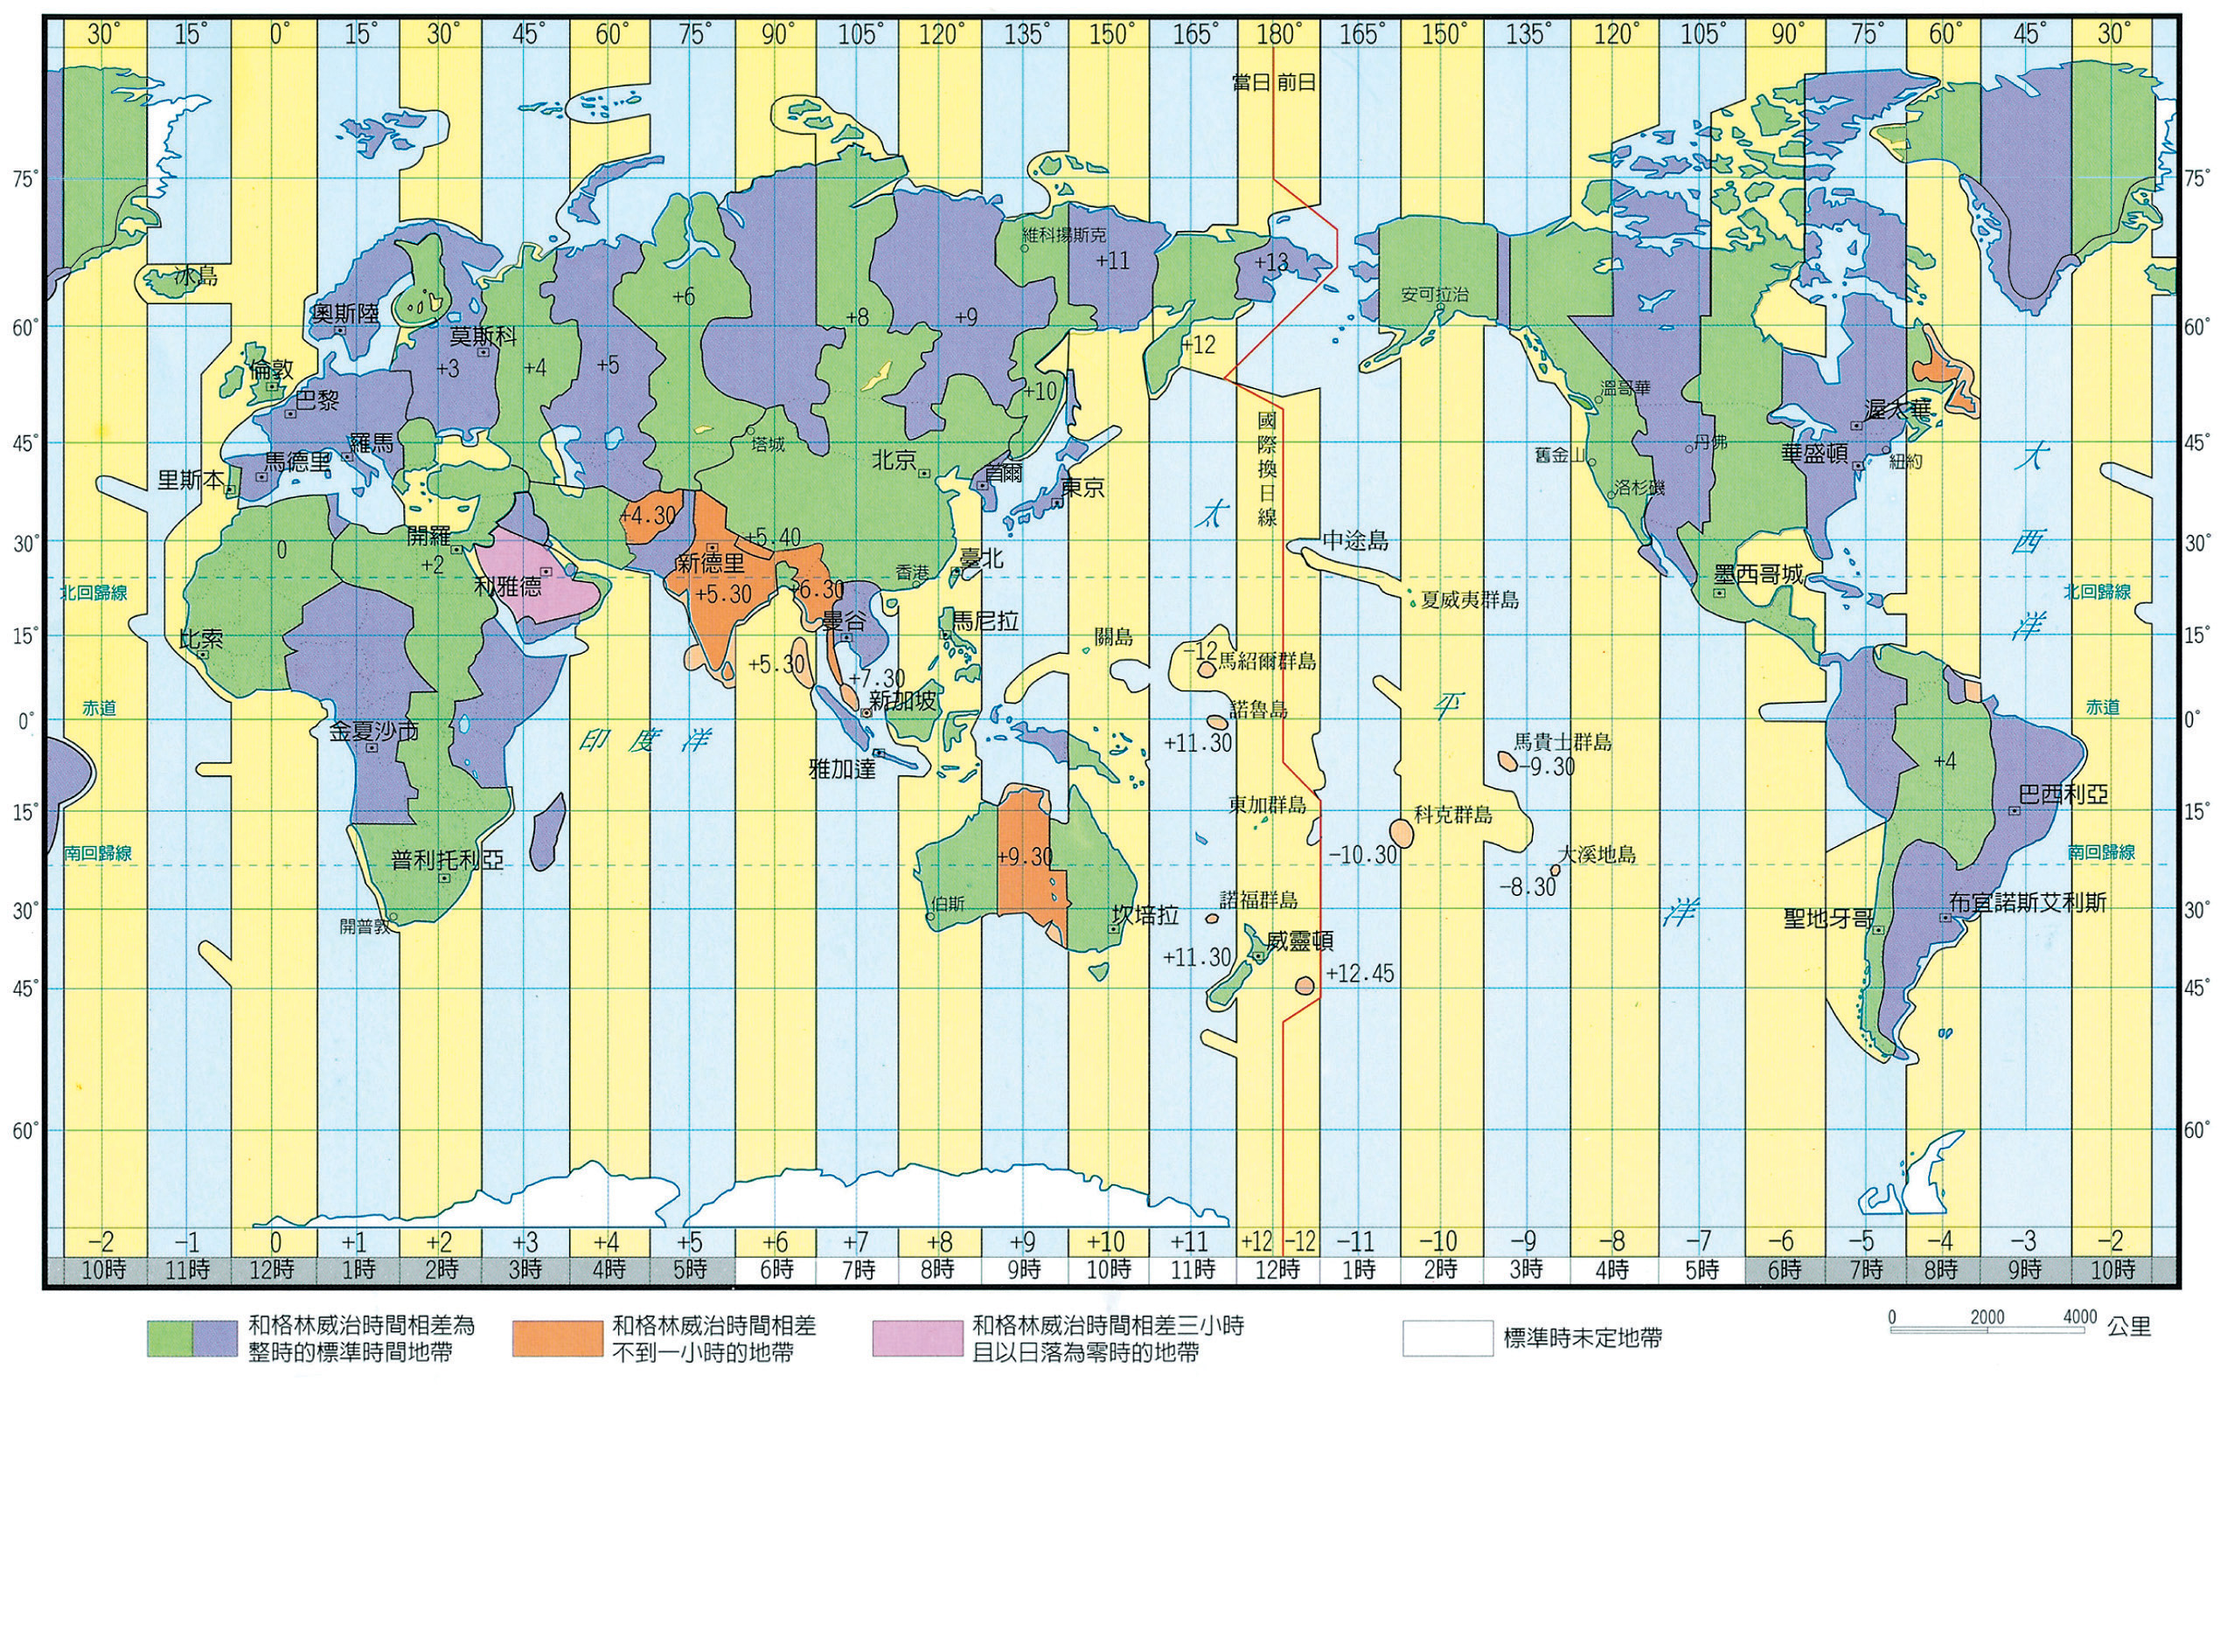Select the city label 開普敦

365,927
